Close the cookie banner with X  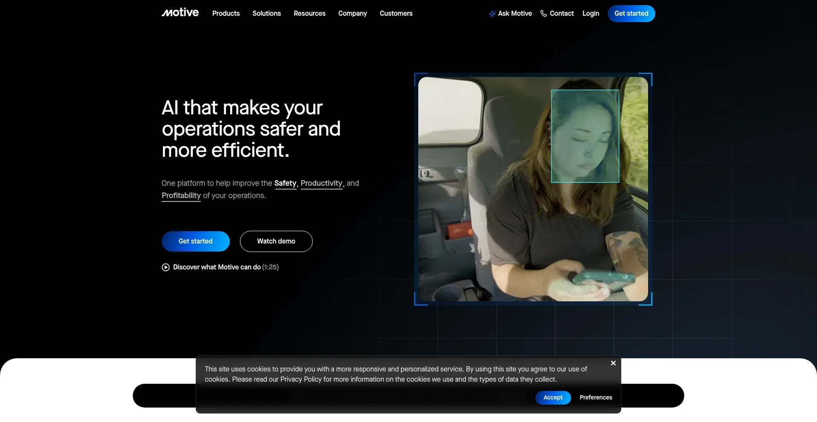click(613, 363)
